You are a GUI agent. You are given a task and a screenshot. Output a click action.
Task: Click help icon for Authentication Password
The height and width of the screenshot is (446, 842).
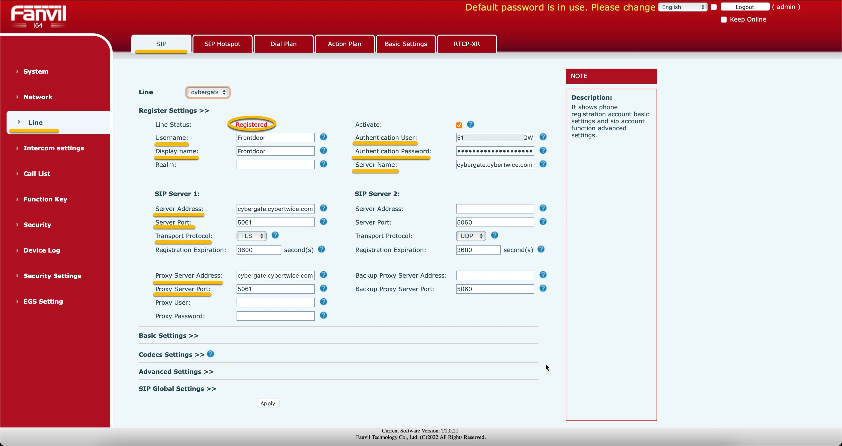543,150
